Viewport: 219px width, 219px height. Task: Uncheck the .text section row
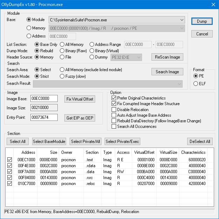pos(10,160)
